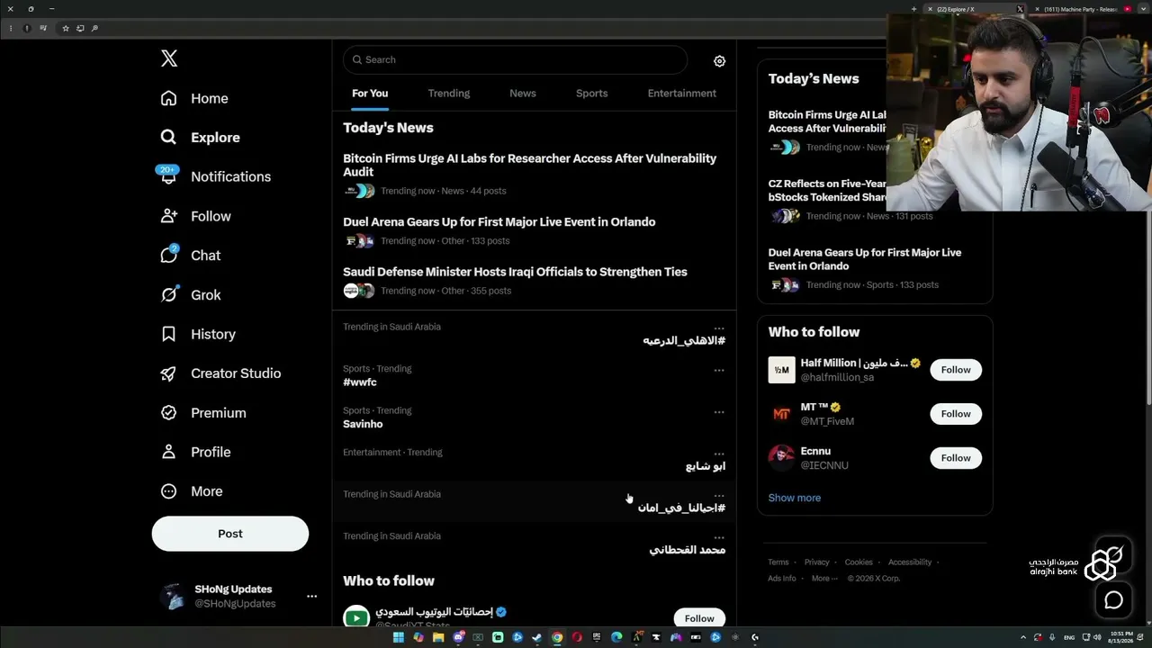Open the Chat bubble icon
This screenshot has width=1152, height=648.
point(168,256)
